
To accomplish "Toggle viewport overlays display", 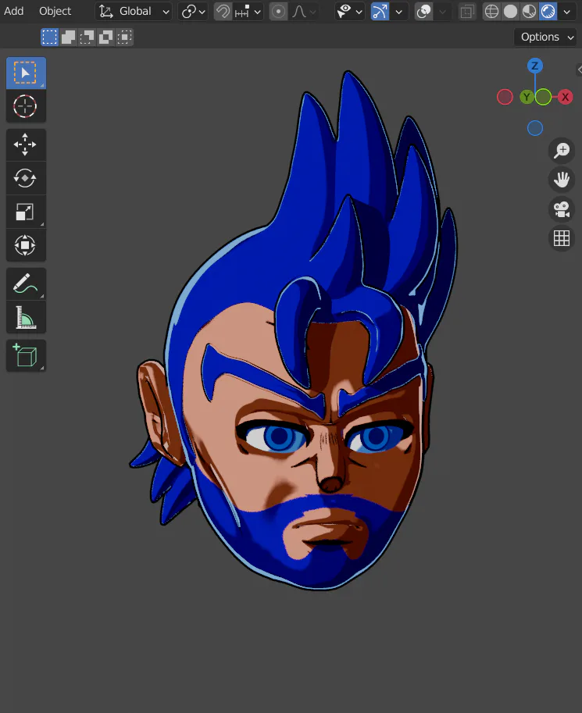I will (424, 12).
